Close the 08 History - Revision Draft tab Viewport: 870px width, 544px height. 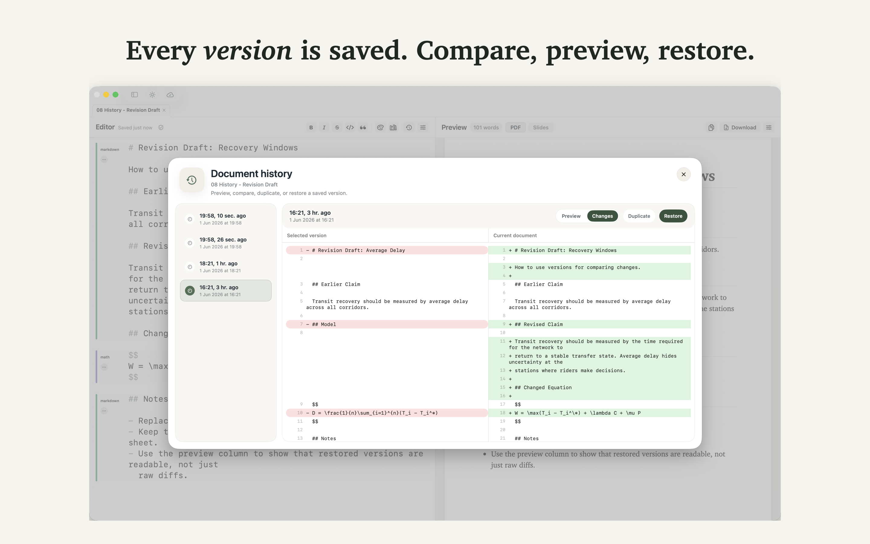point(164,110)
